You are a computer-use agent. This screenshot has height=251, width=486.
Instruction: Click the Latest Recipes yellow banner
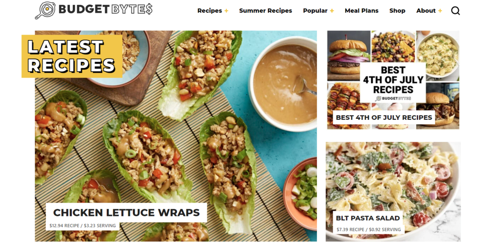tap(72, 56)
